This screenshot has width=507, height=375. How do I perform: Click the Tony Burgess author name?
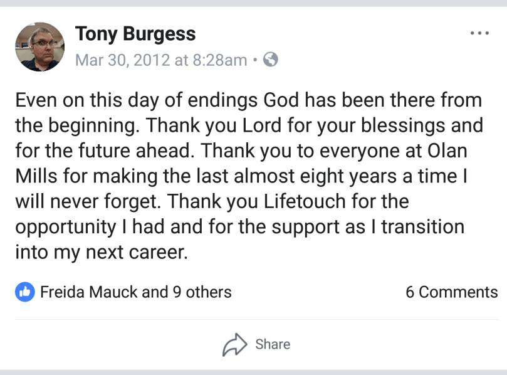tap(135, 34)
